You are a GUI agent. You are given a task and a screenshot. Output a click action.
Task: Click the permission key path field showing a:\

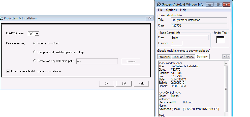click(x=97, y=61)
